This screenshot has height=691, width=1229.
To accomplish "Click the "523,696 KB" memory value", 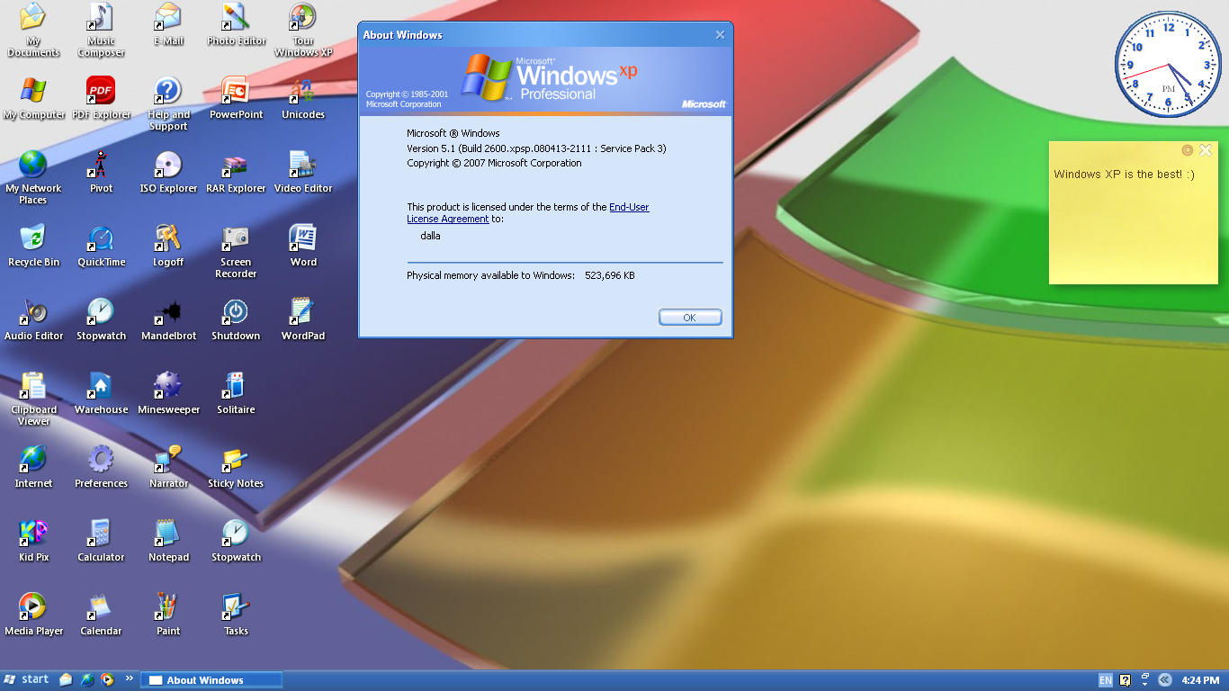I will pos(610,275).
